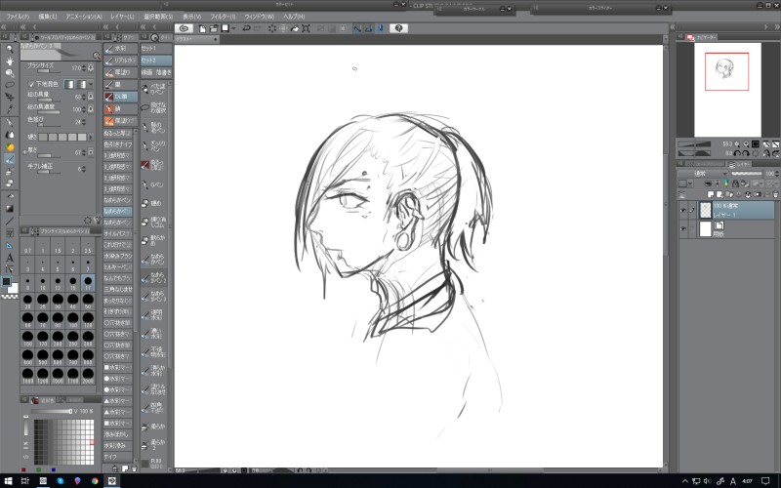Select 水彩 sub tool group
Viewport: 781px width, 488px height.
(x=120, y=48)
